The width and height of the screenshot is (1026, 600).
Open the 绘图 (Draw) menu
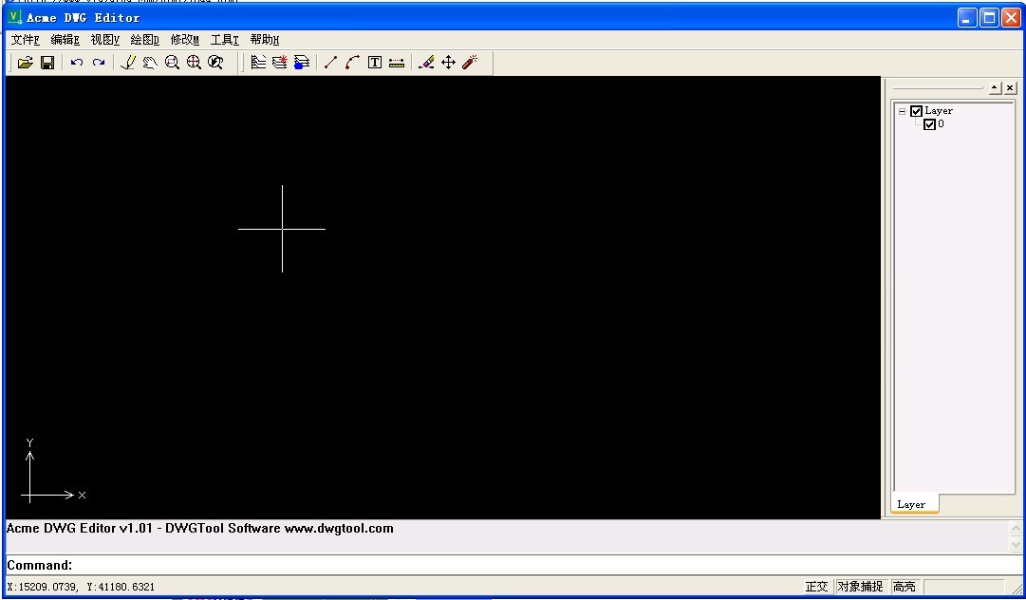144,40
